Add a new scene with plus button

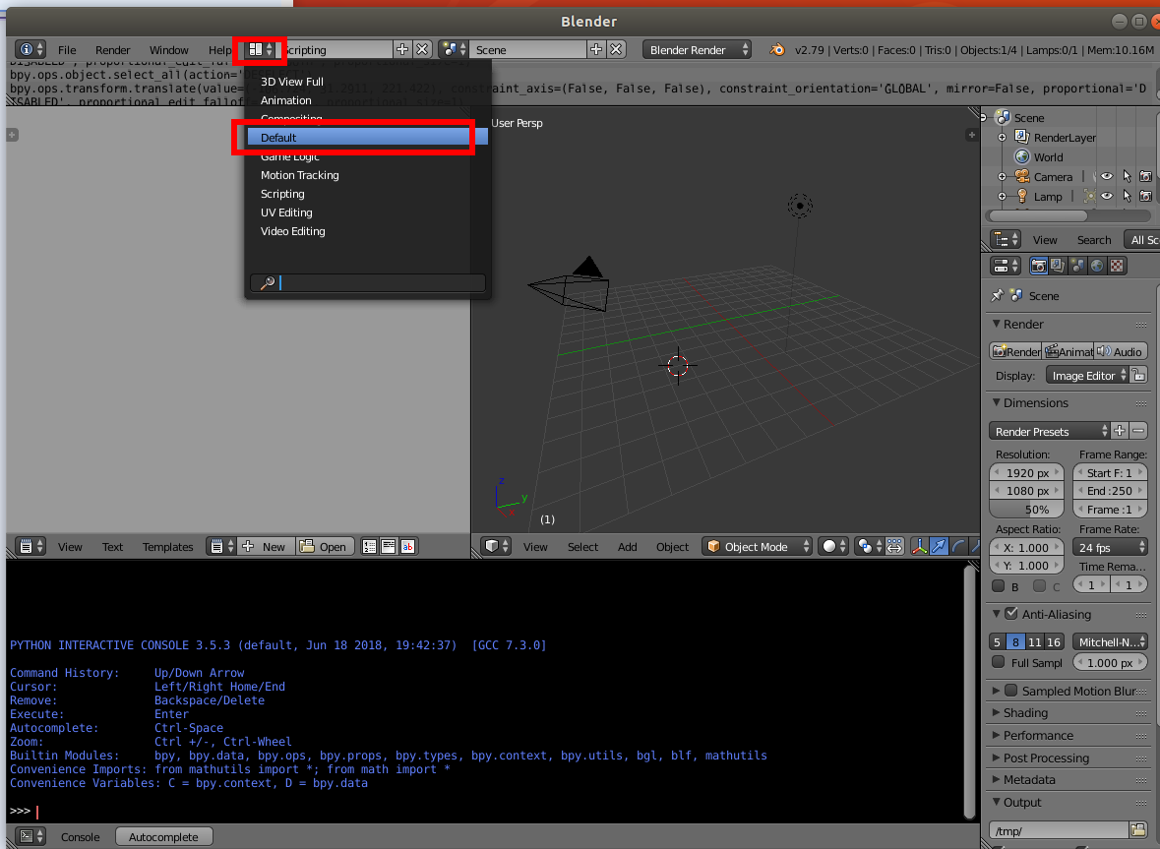pyautogui.click(x=596, y=49)
